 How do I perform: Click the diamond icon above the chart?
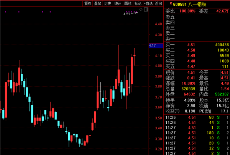point(141,9)
